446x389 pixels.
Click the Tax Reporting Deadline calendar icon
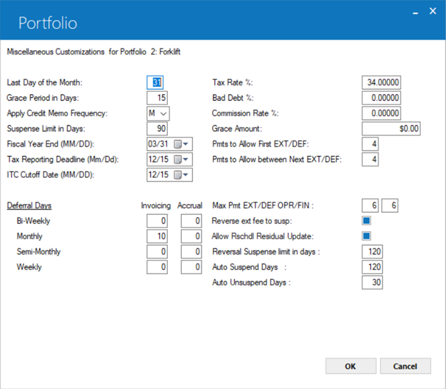pyautogui.click(x=178, y=160)
